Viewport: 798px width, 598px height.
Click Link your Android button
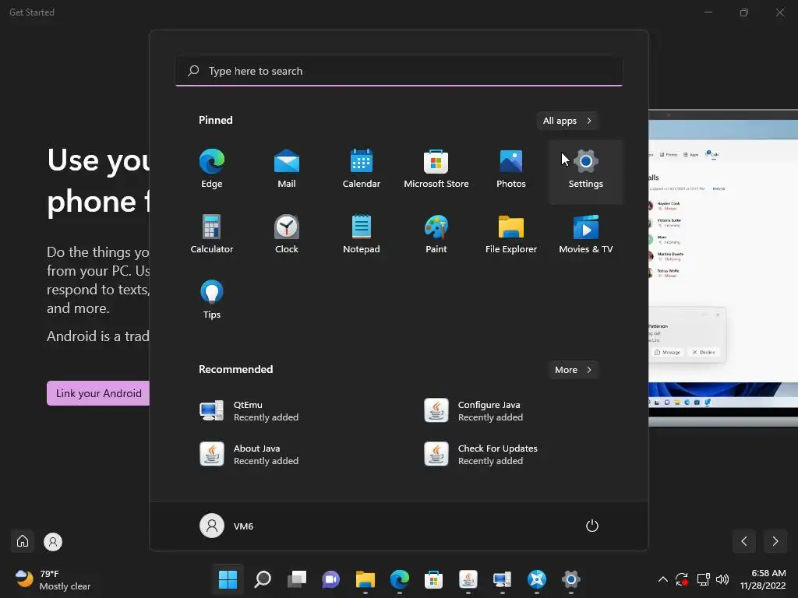tap(99, 393)
